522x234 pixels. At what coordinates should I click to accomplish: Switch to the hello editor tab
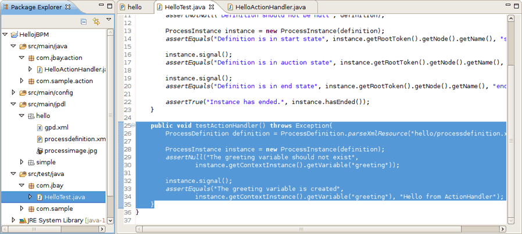coord(131,7)
